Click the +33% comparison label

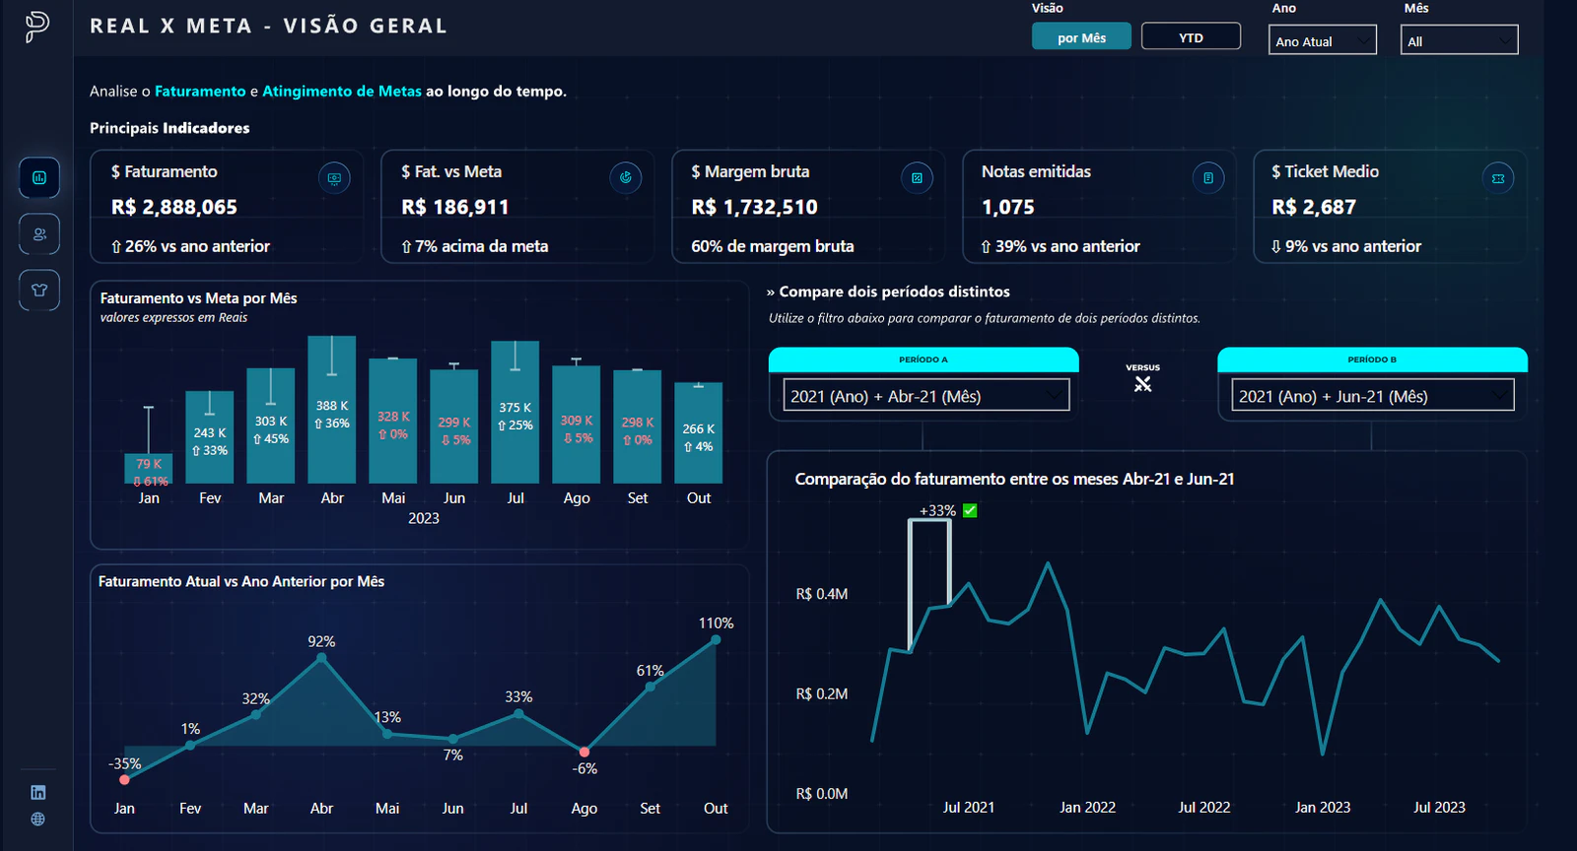click(937, 510)
